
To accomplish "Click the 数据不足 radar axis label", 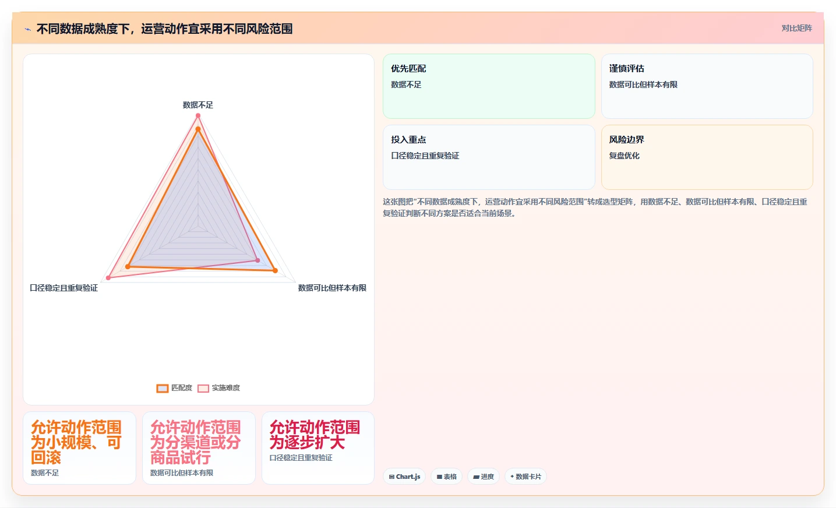I will click(x=198, y=105).
